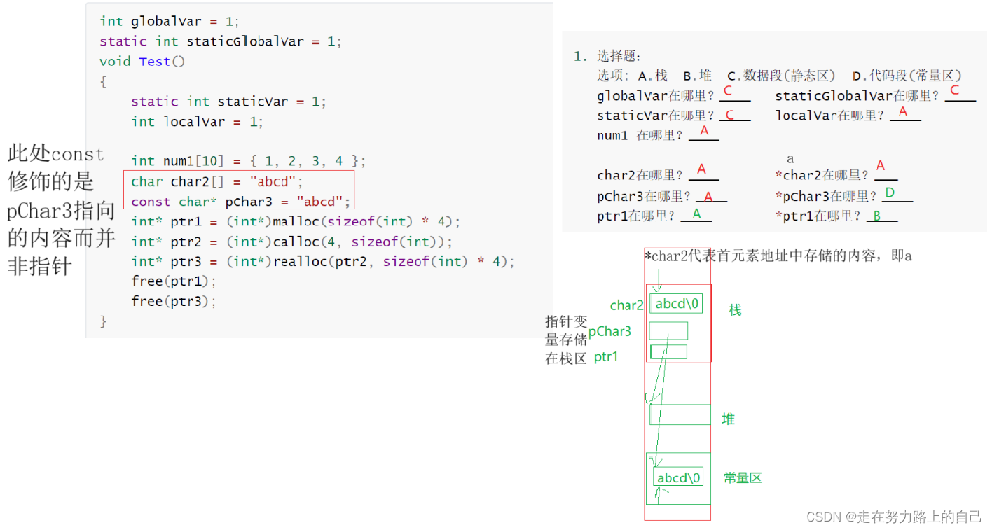This screenshot has width=992, height=530.
Task: Click the line "int localVar = 1;"
Action: coord(197,122)
